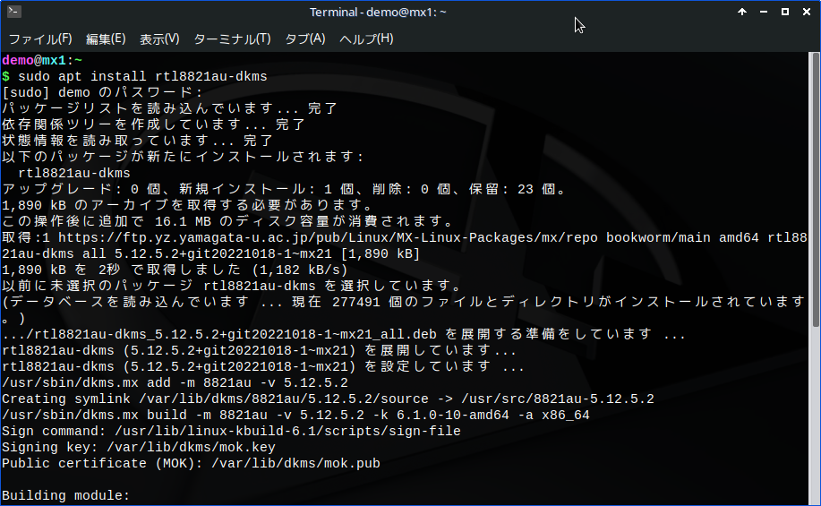This screenshot has width=821, height=506.
Task: Click the terminal vertical scrollbar thumb
Action: click(x=816, y=190)
